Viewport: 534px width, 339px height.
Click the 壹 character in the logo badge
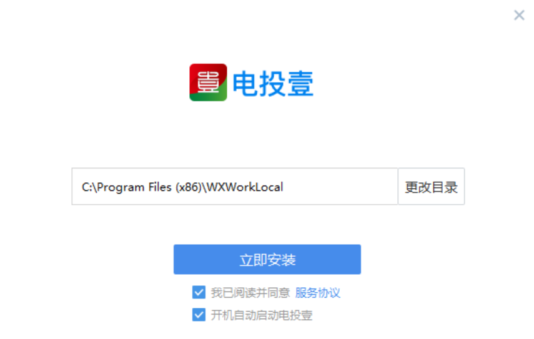207,81
